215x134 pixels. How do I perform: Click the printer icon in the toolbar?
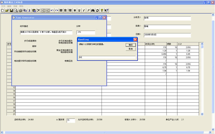[x=20, y=10]
